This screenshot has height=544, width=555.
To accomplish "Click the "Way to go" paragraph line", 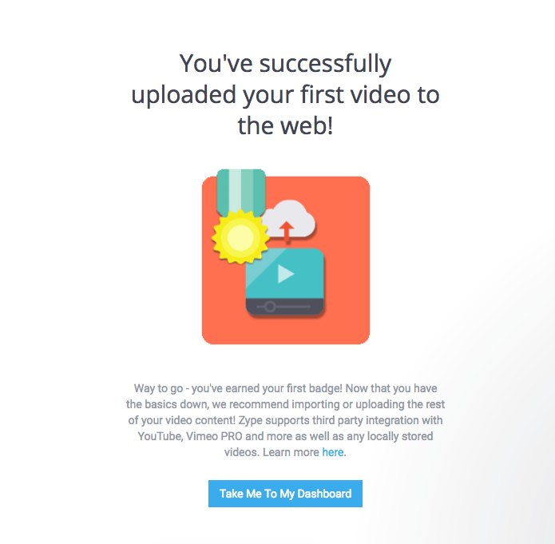I will (285, 388).
